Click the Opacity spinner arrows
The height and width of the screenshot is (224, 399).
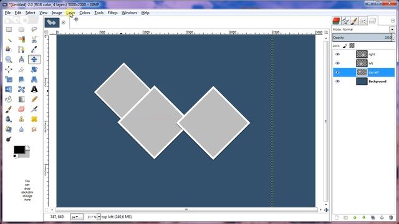point(393,37)
